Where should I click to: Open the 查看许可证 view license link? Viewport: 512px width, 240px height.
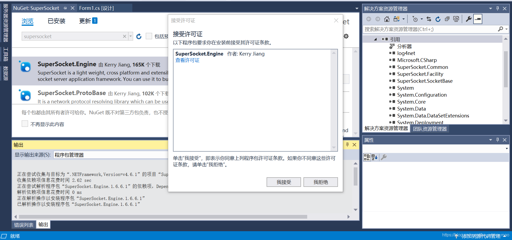pos(187,60)
